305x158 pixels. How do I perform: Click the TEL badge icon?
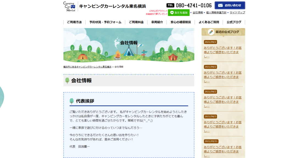click(170, 5)
